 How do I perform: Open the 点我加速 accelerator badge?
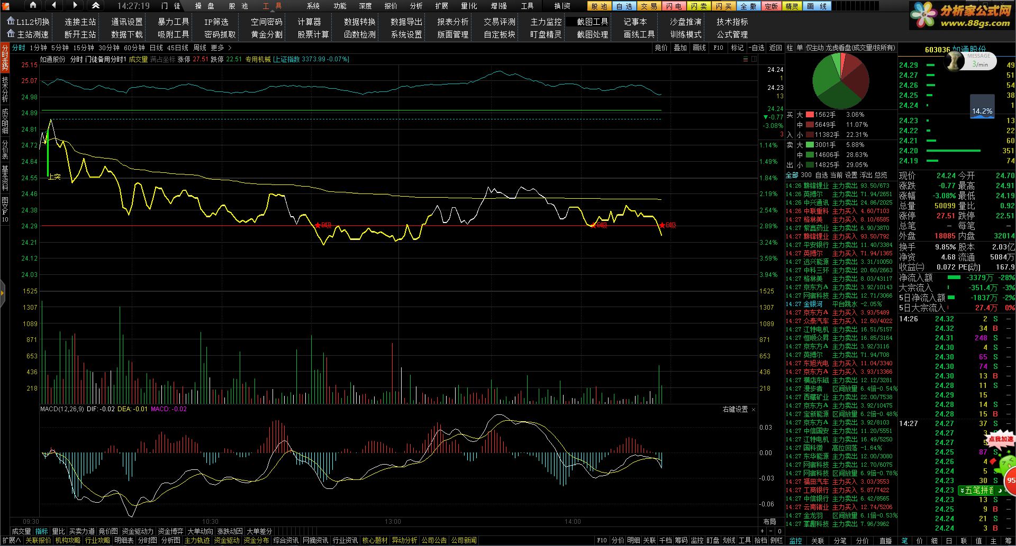1000,439
